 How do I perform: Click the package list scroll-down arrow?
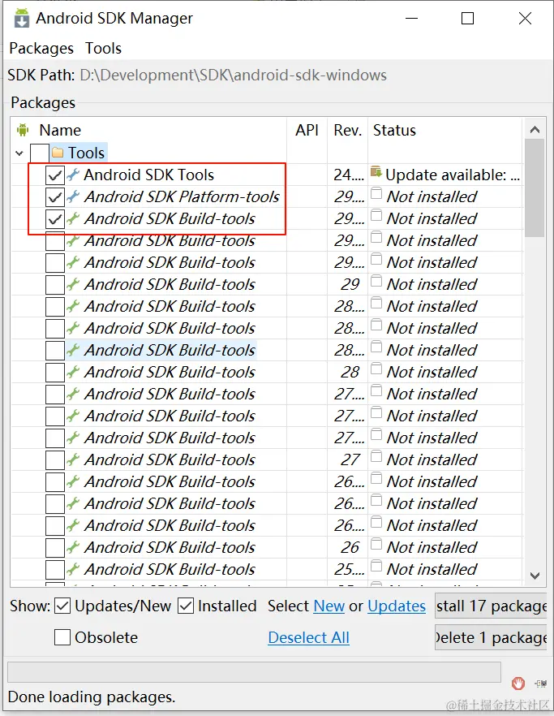(535, 576)
